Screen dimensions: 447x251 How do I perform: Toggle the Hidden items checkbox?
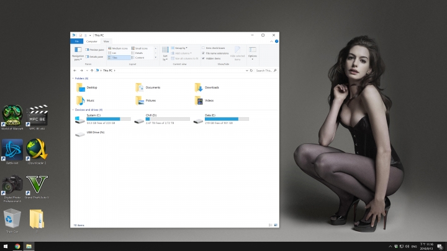[x=203, y=58]
